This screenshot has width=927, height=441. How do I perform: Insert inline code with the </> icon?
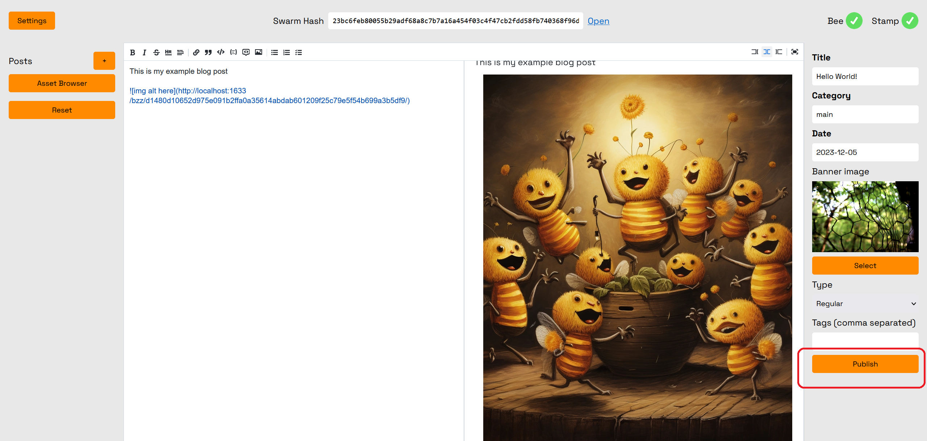tap(221, 52)
